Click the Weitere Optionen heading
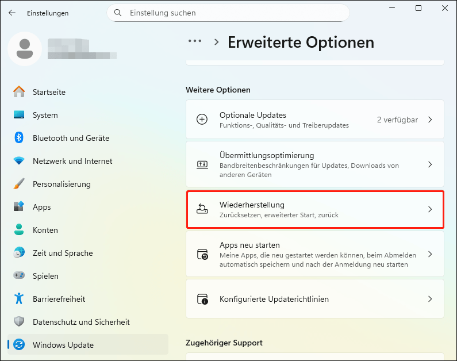 [218, 90]
